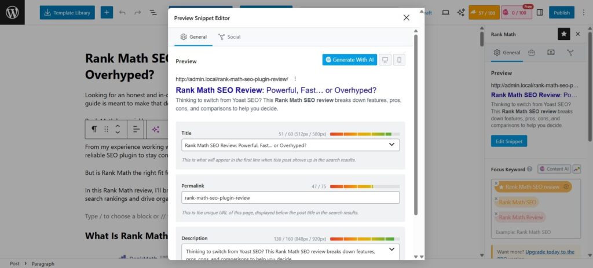
Task: Click the Content AI 0 / 100 score
Action: click(517, 13)
